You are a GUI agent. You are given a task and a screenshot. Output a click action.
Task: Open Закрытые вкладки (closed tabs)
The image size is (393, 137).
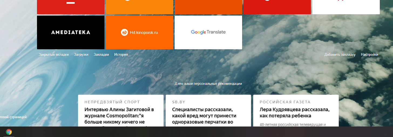[53, 54]
